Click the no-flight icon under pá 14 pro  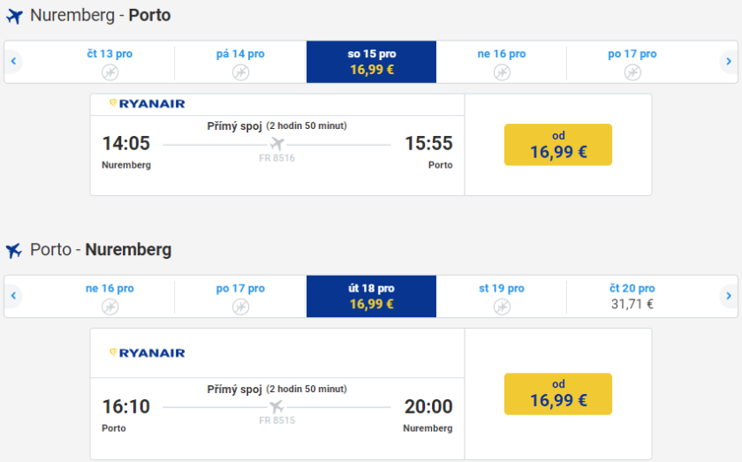click(x=240, y=72)
